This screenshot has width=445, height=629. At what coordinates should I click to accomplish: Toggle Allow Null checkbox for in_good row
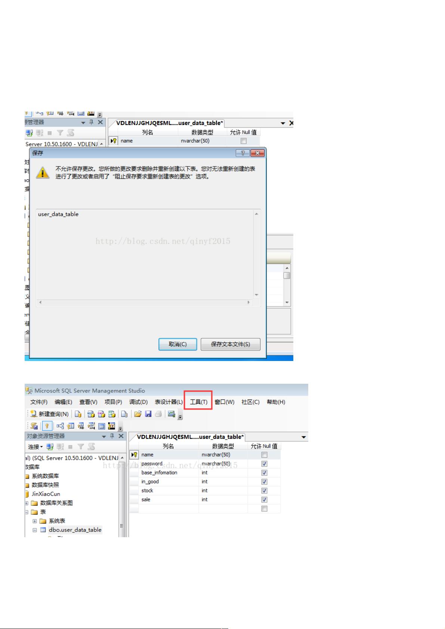click(265, 482)
